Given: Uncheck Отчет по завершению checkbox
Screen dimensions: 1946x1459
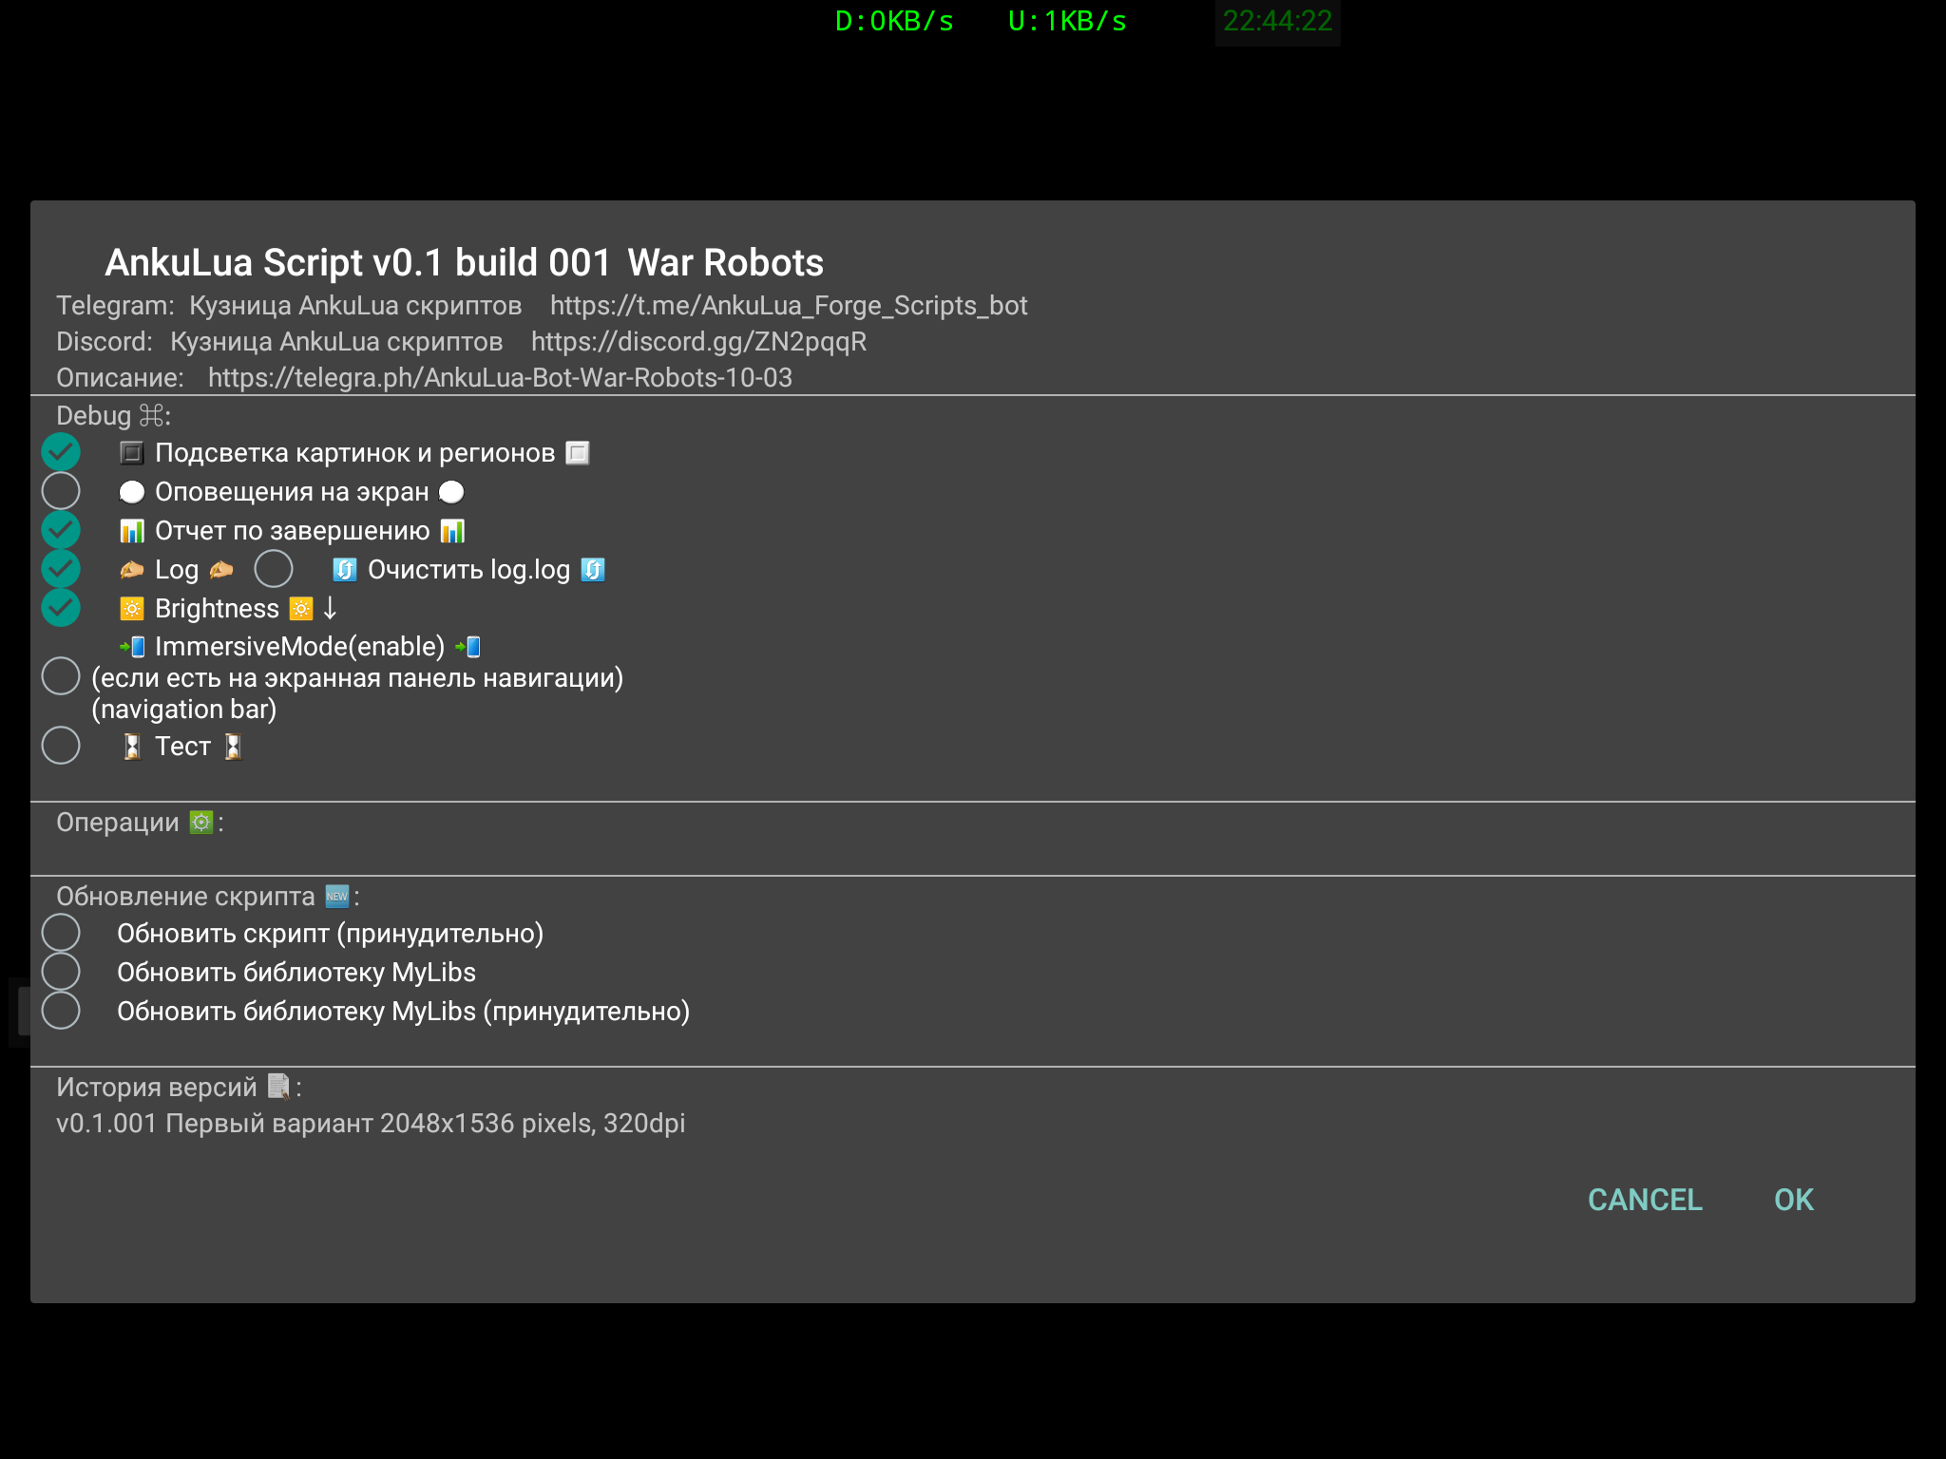Looking at the screenshot, I should (x=61, y=530).
